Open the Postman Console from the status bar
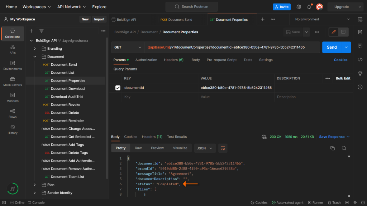Viewport: 367px width, 206px height. (36, 202)
